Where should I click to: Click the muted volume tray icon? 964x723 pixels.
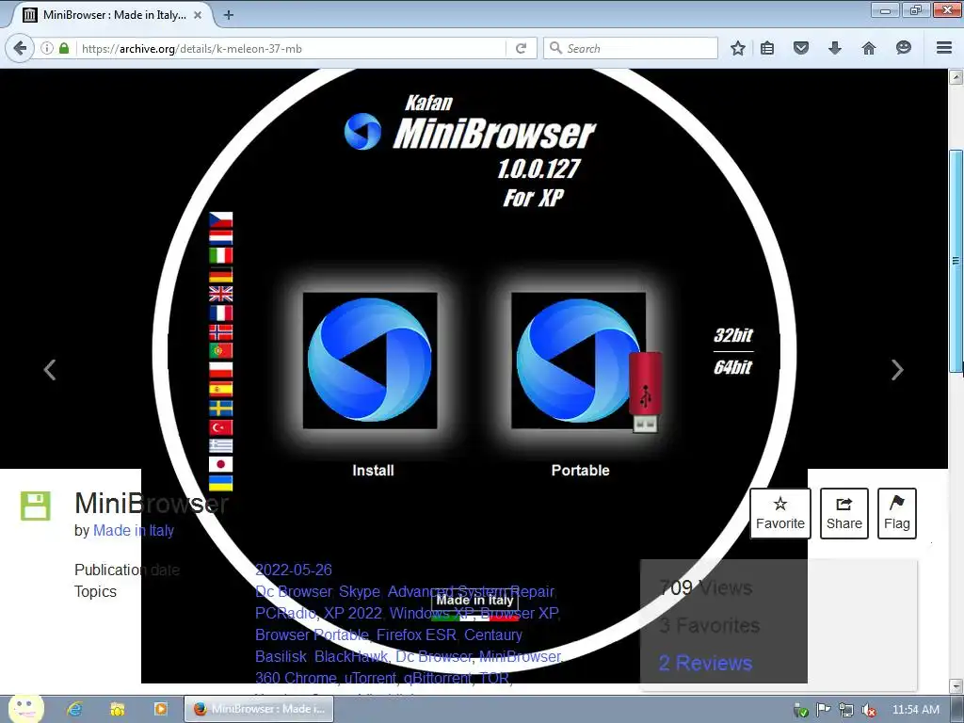[x=869, y=710]
